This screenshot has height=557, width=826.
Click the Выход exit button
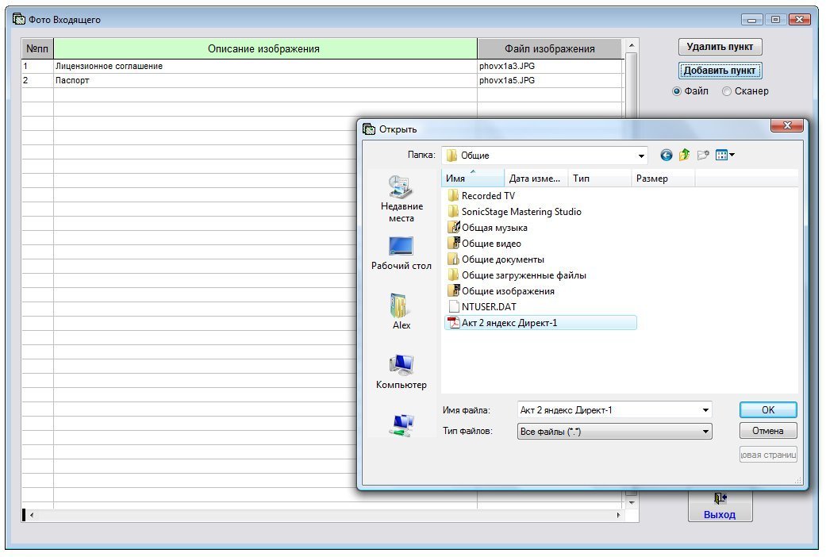click(x=720, y=506)
